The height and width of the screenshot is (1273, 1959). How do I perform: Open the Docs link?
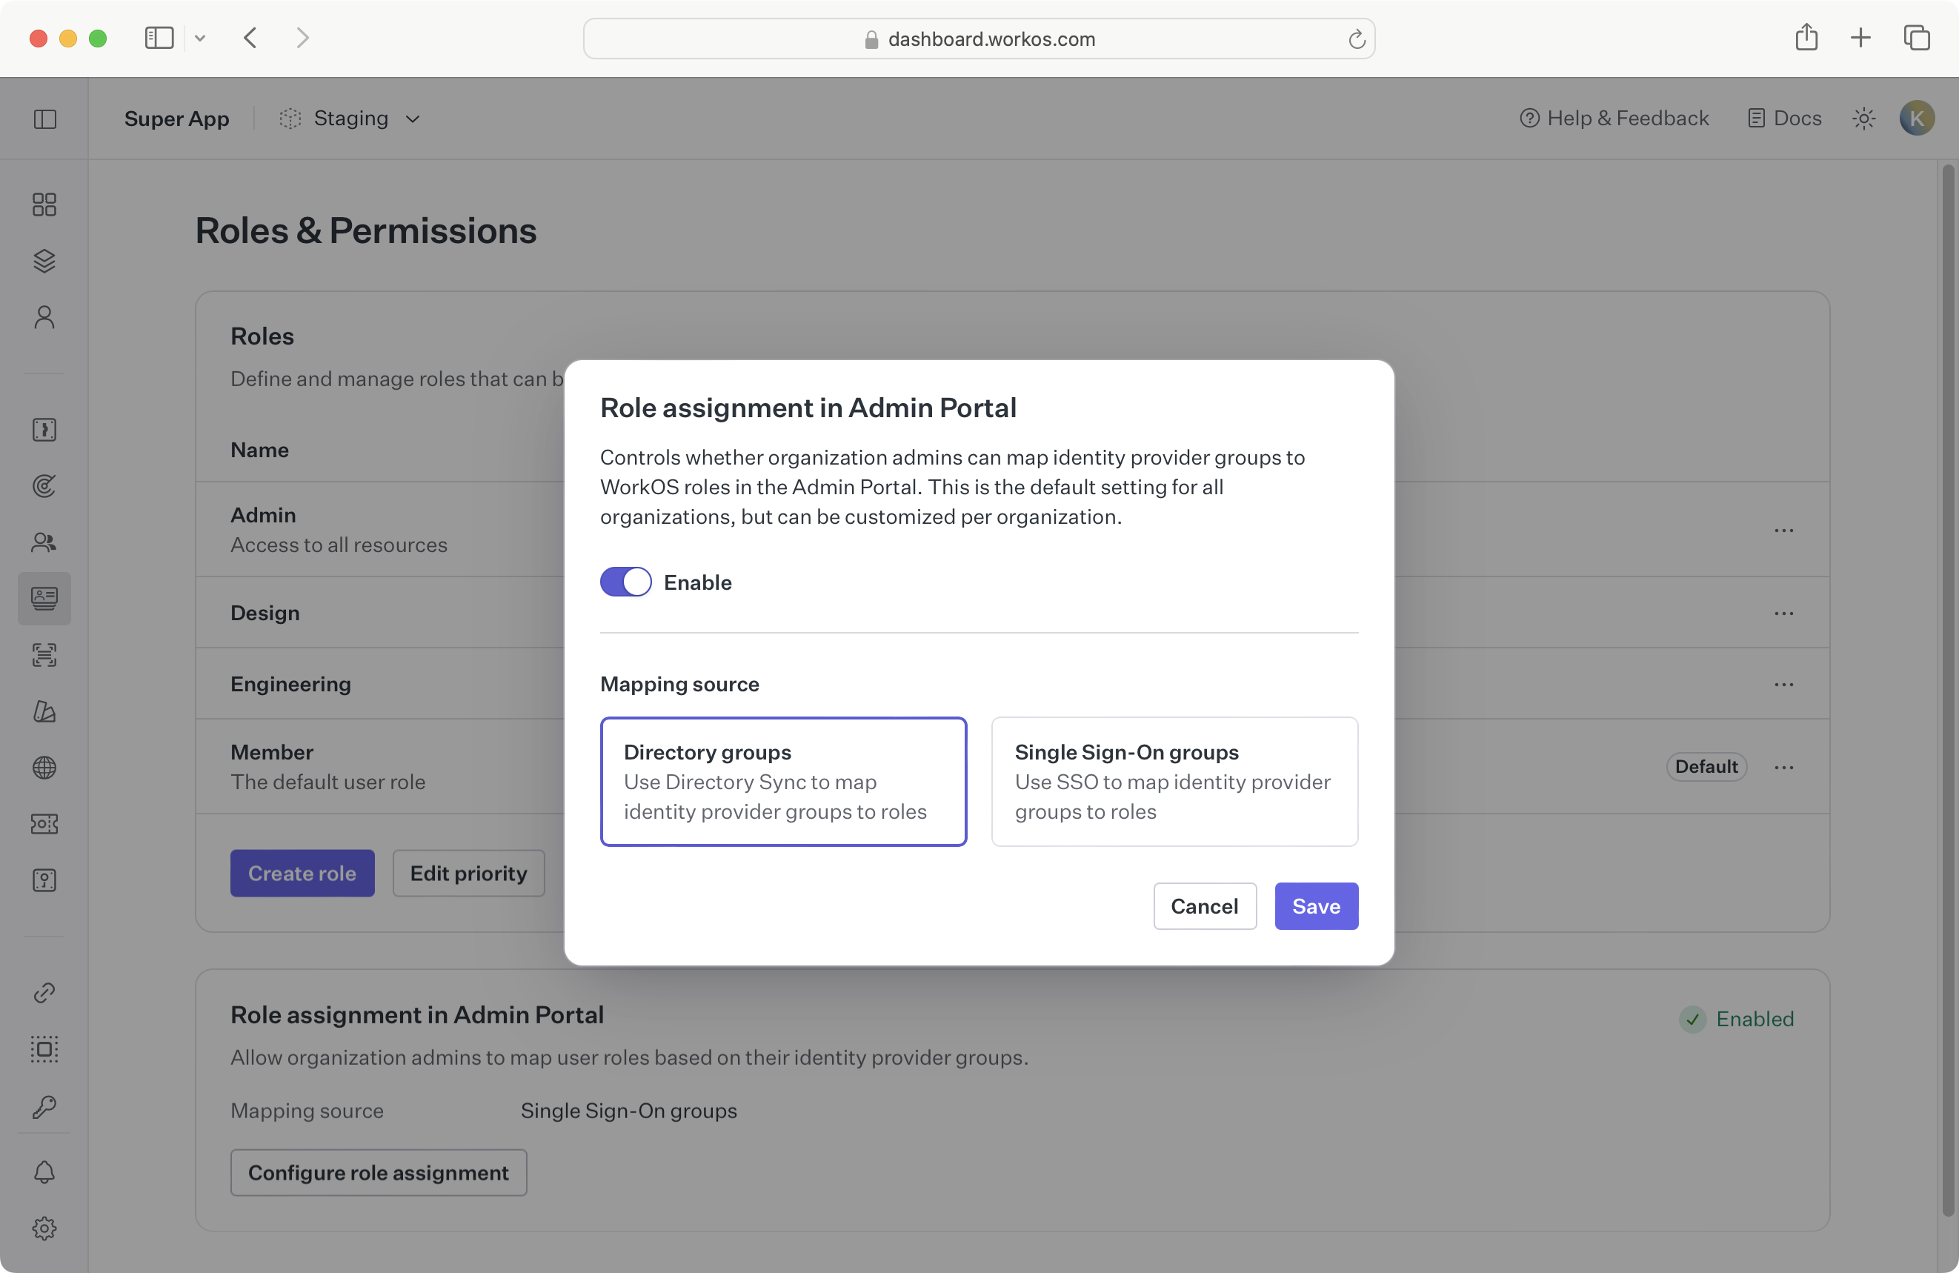click(1784, 119)
